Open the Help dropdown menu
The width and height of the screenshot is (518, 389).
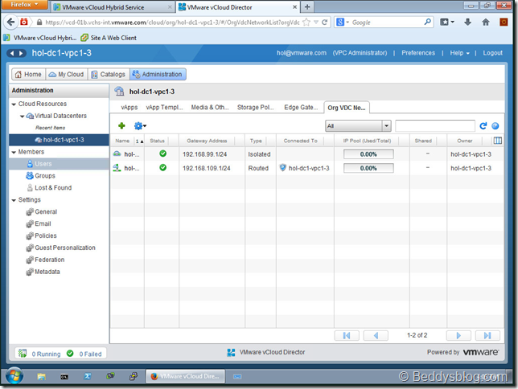[x=459, y=53]
